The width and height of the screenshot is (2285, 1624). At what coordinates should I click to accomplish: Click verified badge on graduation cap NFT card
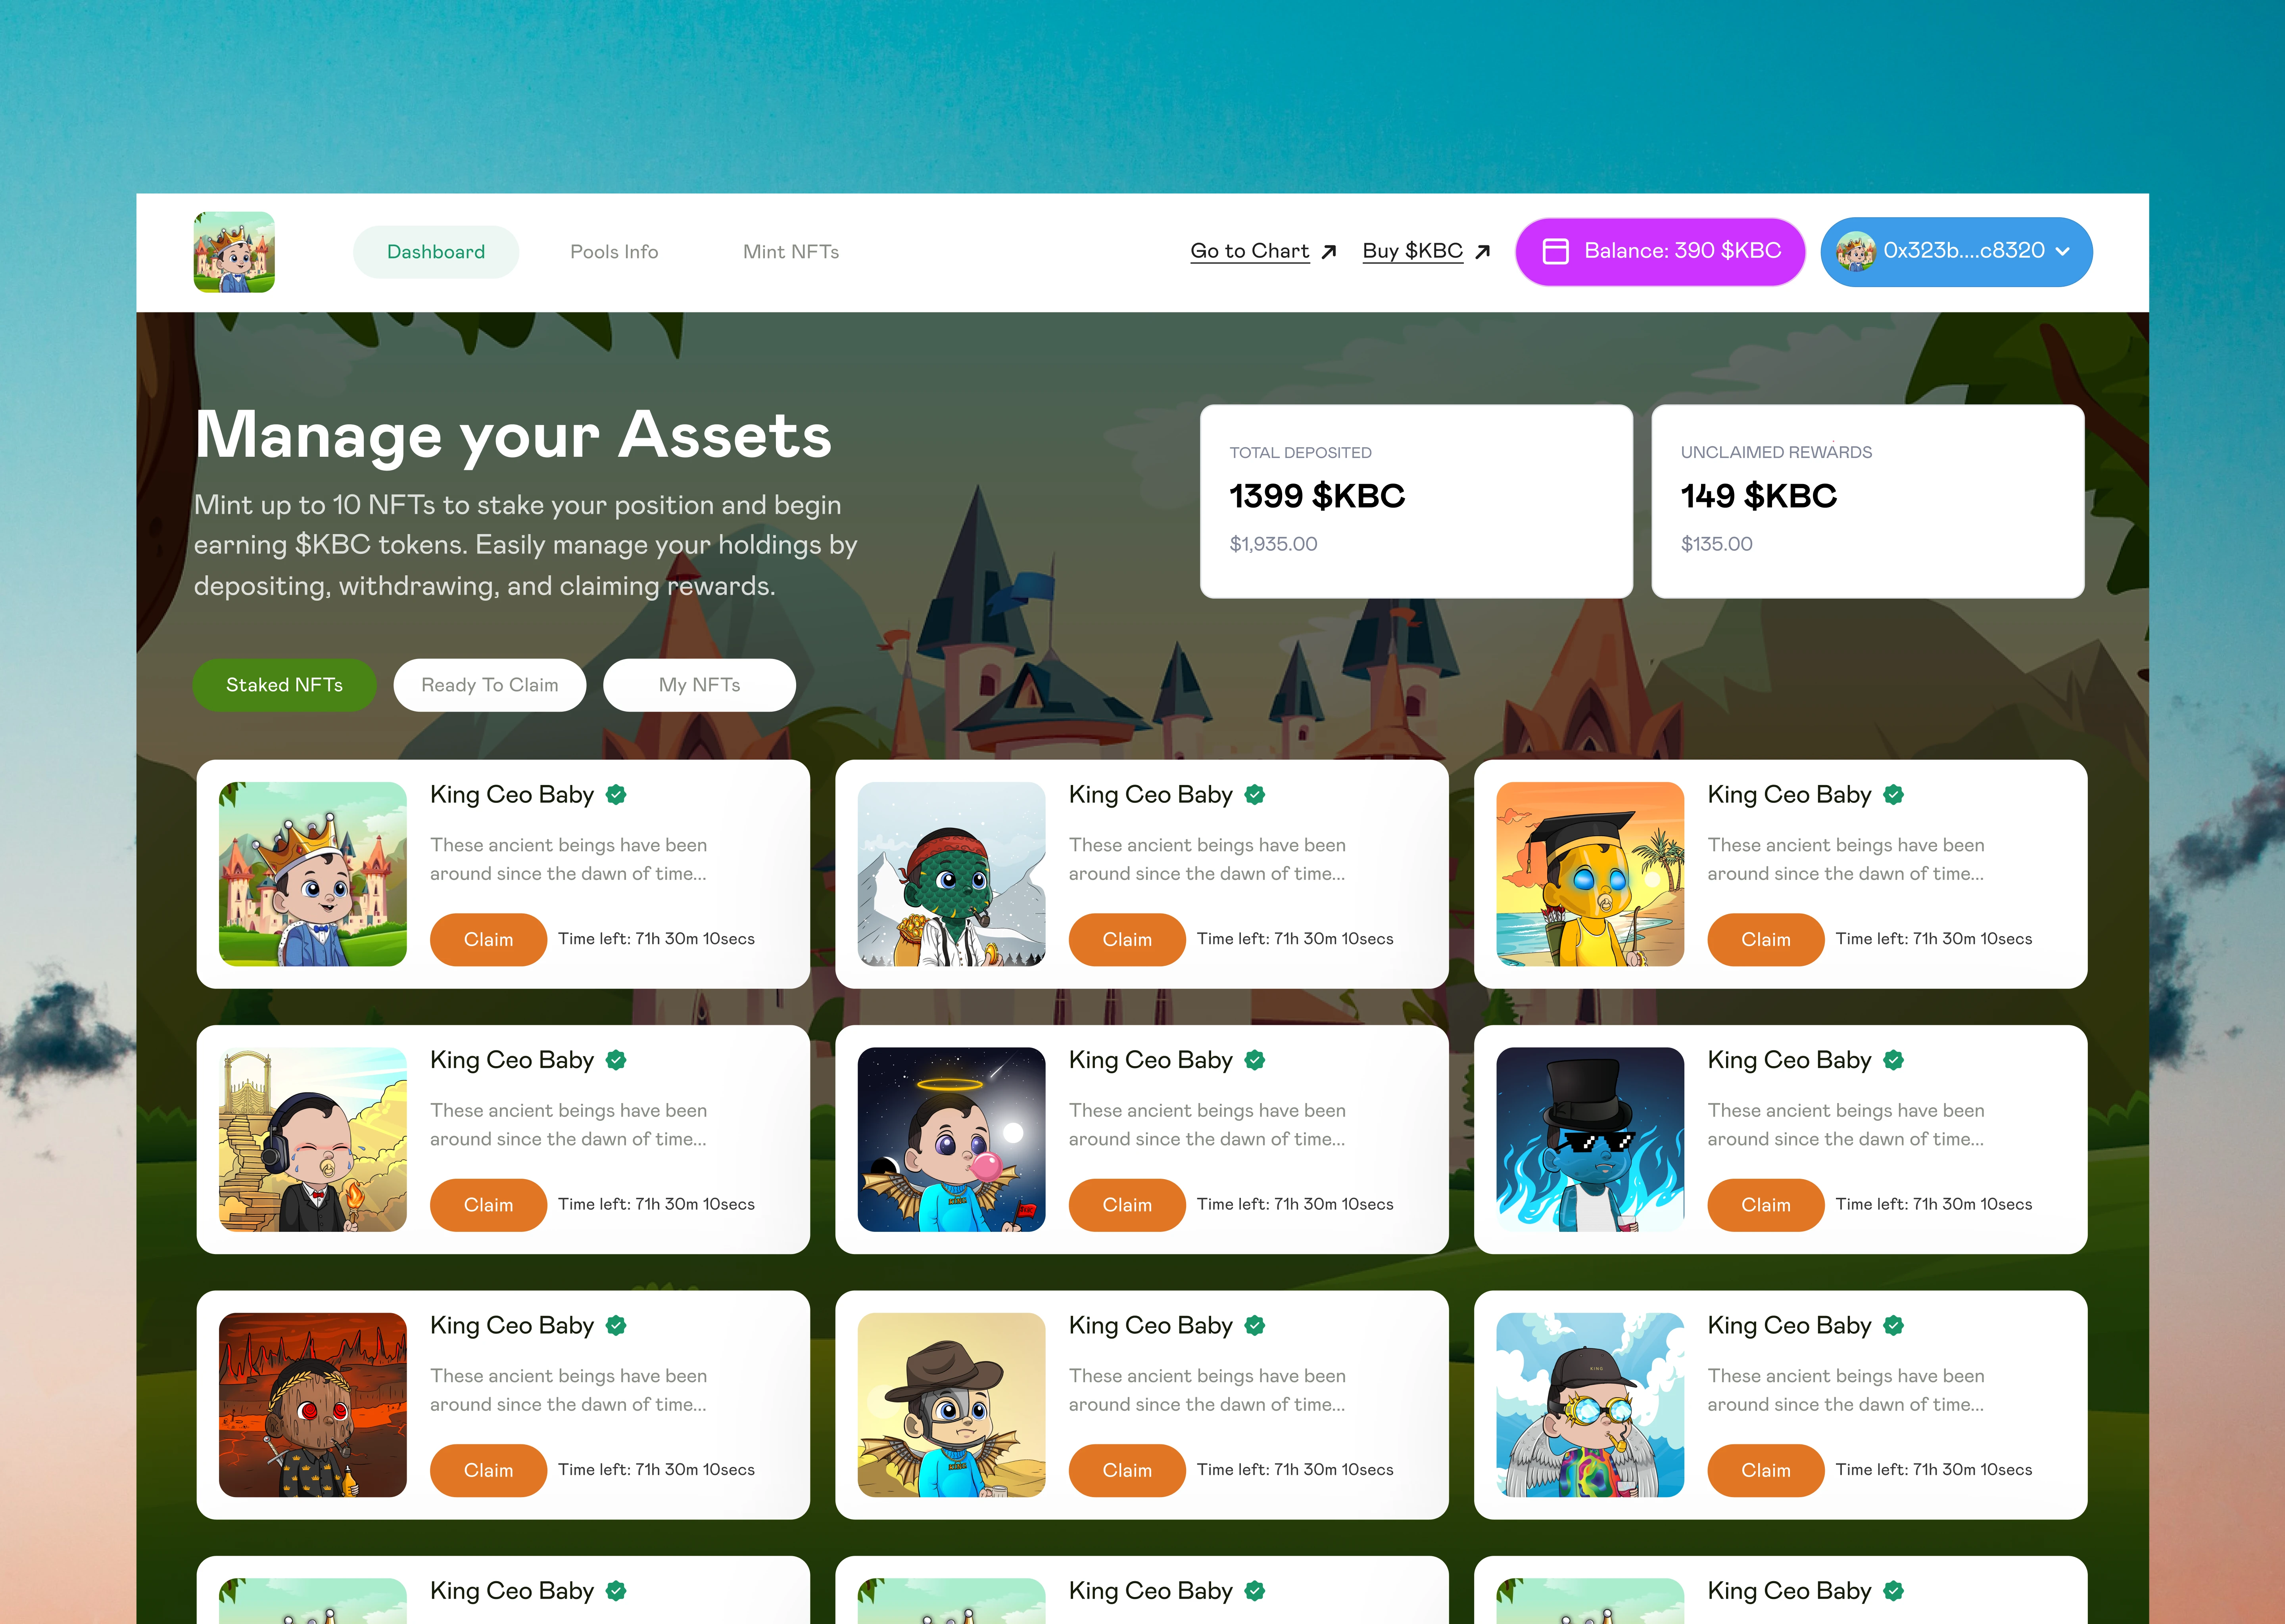coord(1893,795)
